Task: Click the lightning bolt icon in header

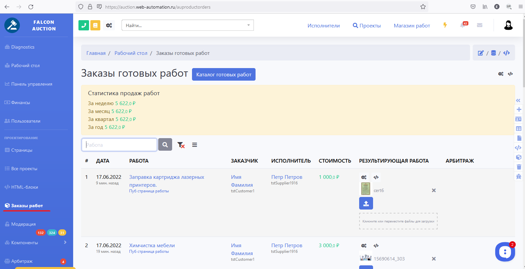Action: click(x=445, y=25)
